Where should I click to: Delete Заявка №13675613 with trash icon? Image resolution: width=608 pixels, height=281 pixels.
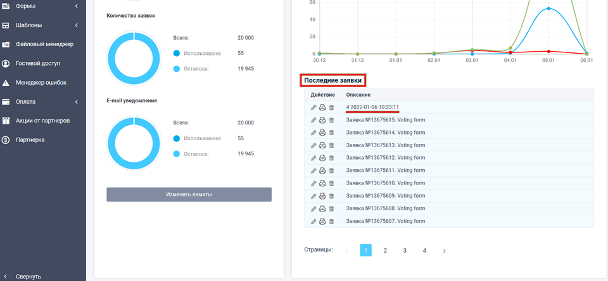pyautogui.click(x=331, y=145)
